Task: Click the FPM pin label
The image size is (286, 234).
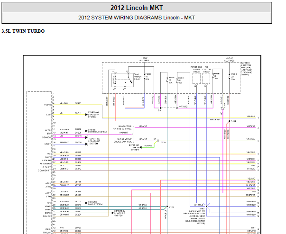Action: [48, 197]
